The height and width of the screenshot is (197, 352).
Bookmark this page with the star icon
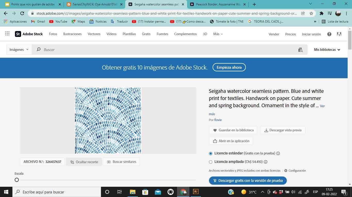[311, 13]
